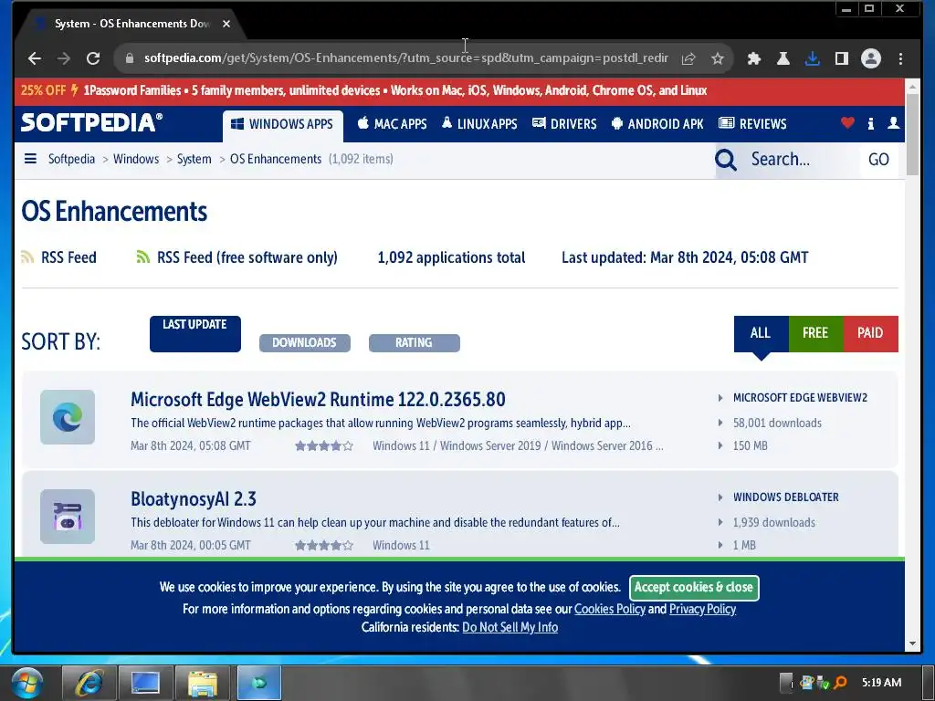This screenshot has height=701, width=935.
Task: Click the GO search button
Action: (878, 160)
